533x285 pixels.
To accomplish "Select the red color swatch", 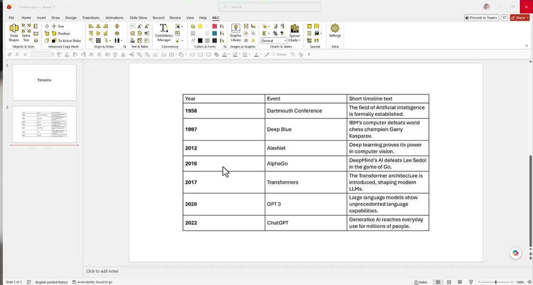I will pyautogui.click(x=215, y=26).
